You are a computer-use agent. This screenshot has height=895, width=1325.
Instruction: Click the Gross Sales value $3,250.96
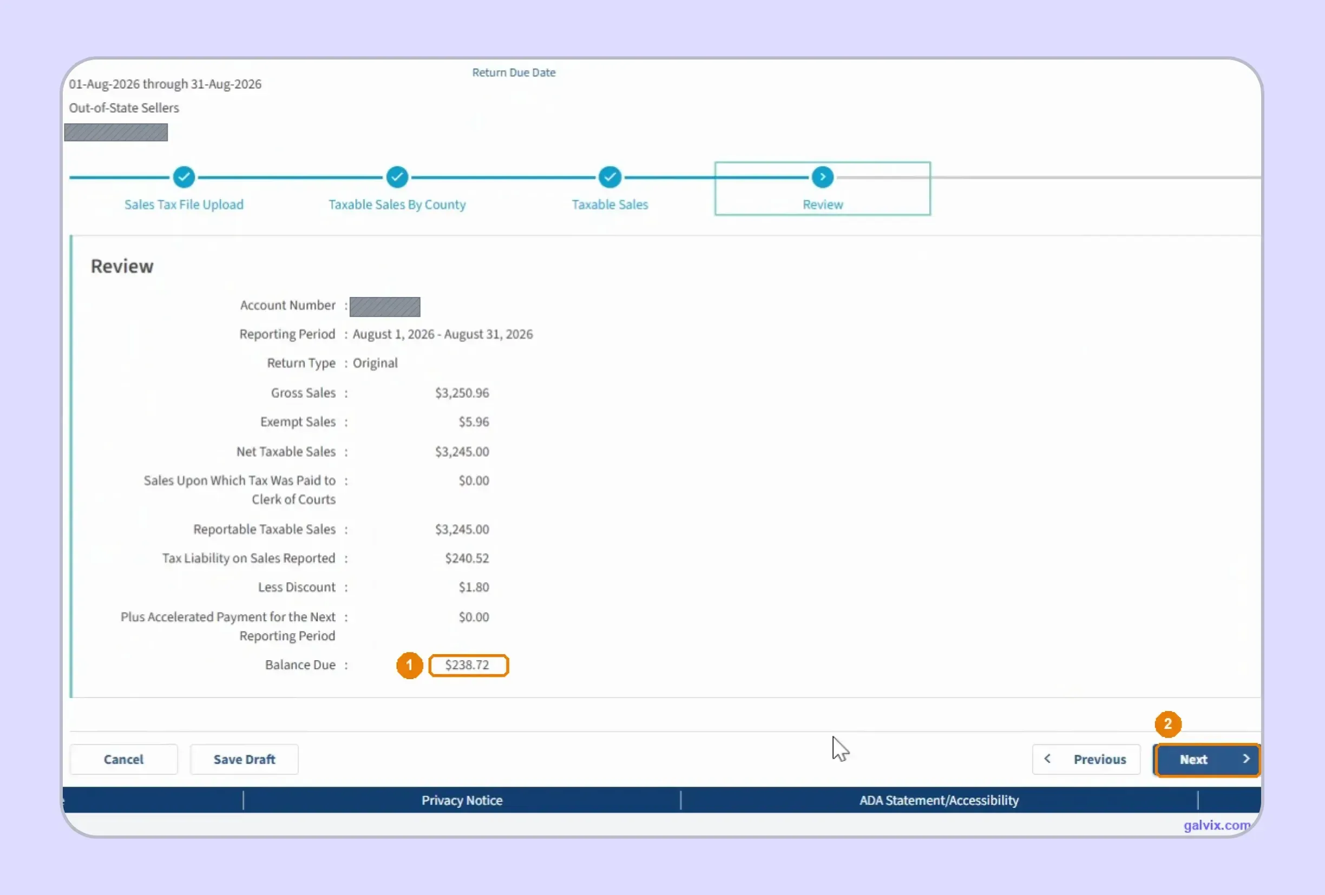pyautogui.click(x=462, y=393)
